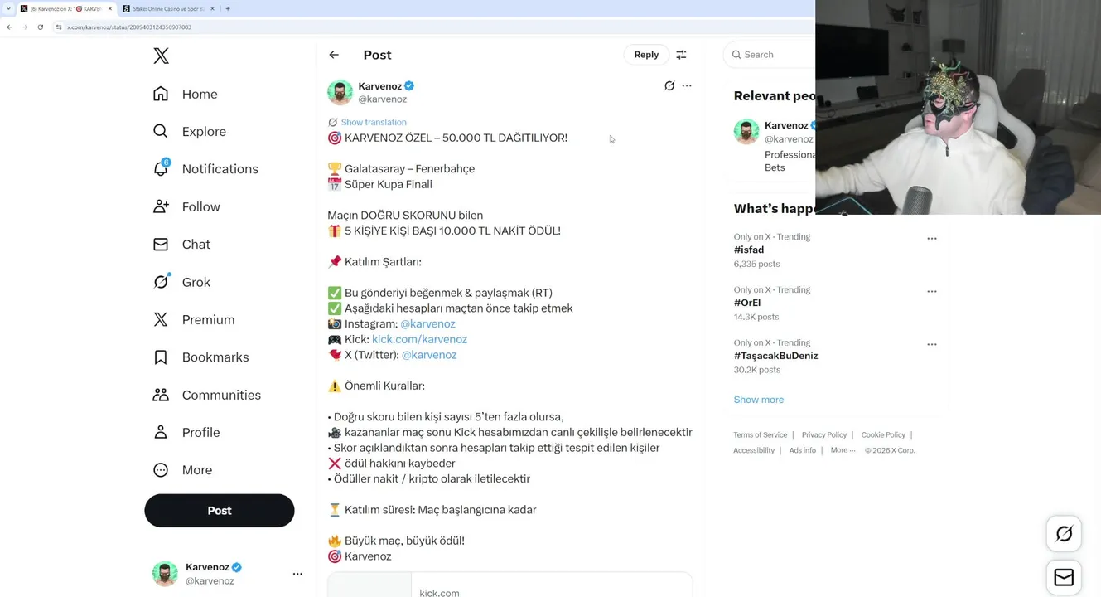Open a new browser tab
The width and height of the screenshot is (1101, 597).
[228, 8]
